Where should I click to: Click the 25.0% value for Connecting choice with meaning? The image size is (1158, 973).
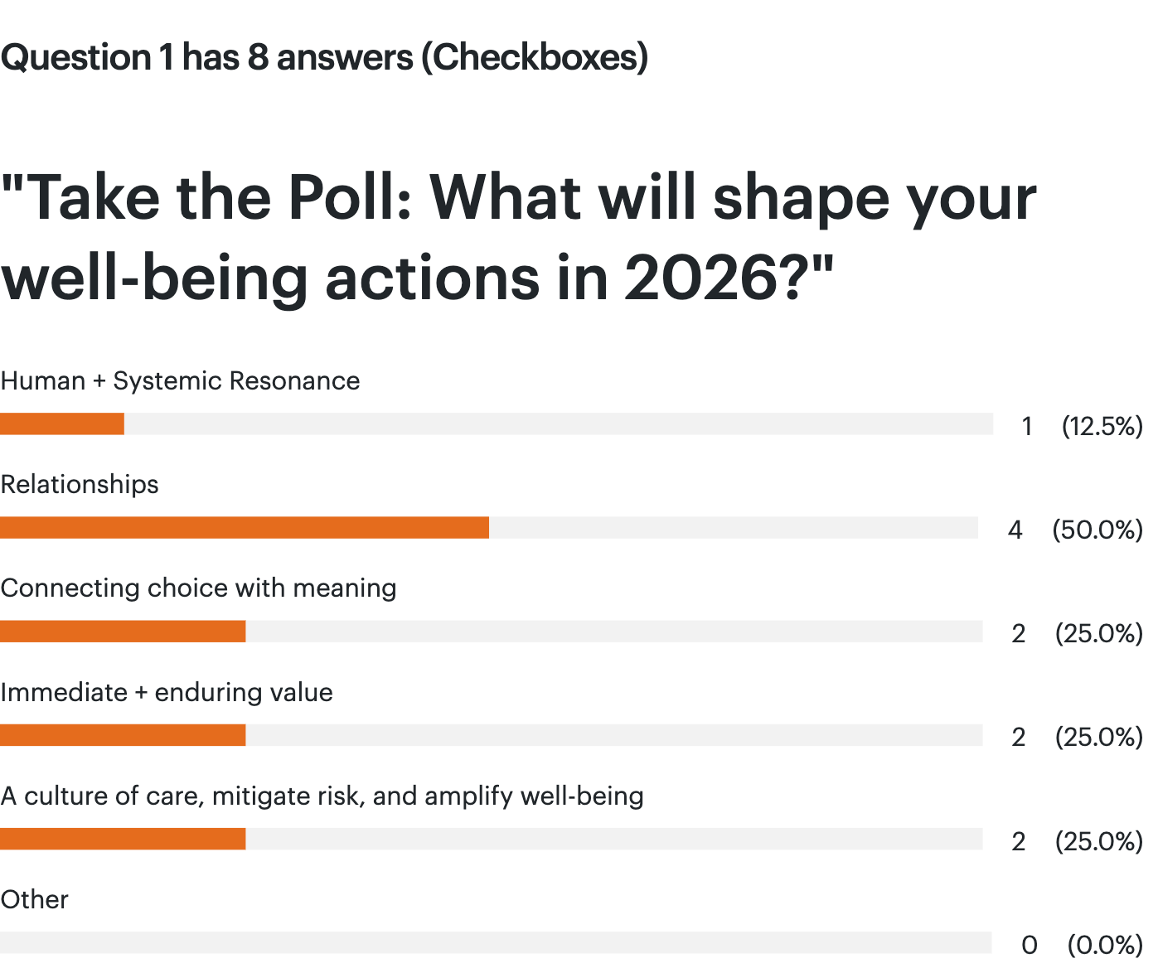click(1098, 634)
